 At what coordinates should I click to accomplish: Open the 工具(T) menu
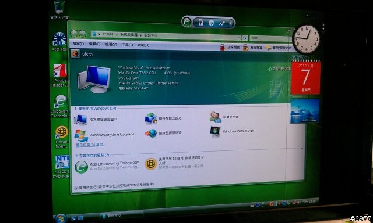click(x=127, y=45)
